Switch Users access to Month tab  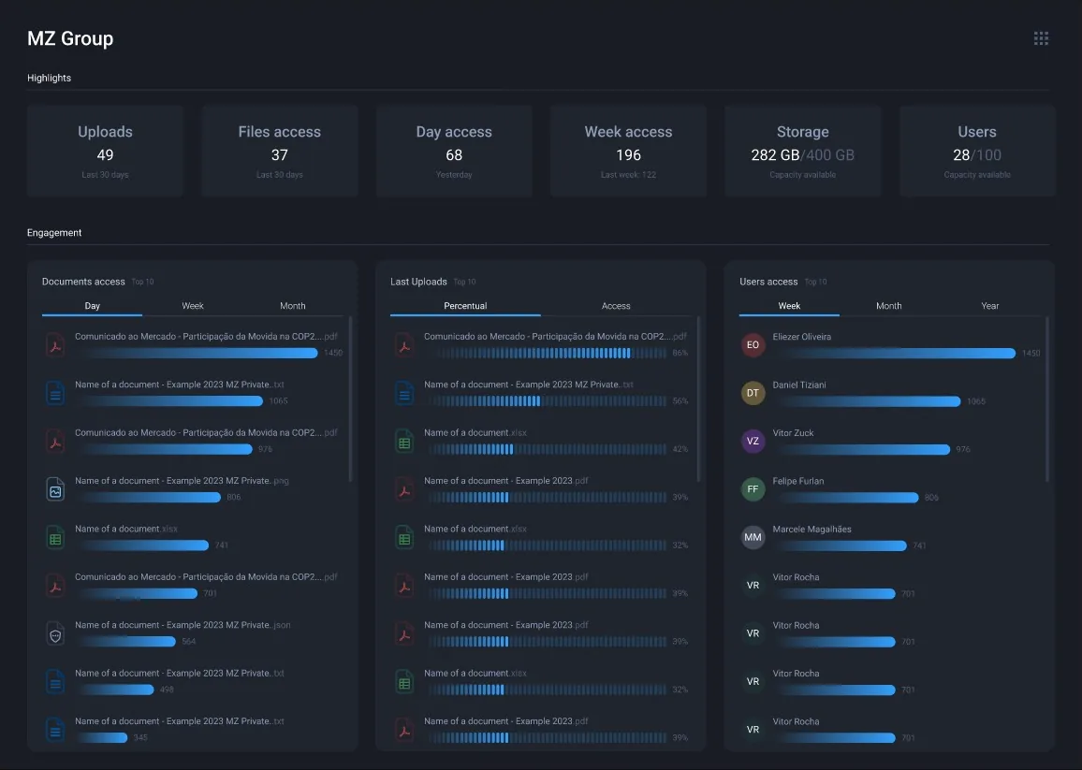click(x=889, y=306)
